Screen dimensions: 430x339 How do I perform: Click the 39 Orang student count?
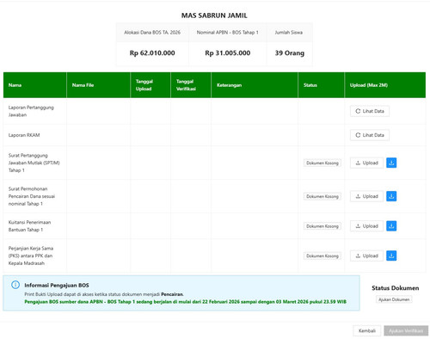[x=290, y=53]
